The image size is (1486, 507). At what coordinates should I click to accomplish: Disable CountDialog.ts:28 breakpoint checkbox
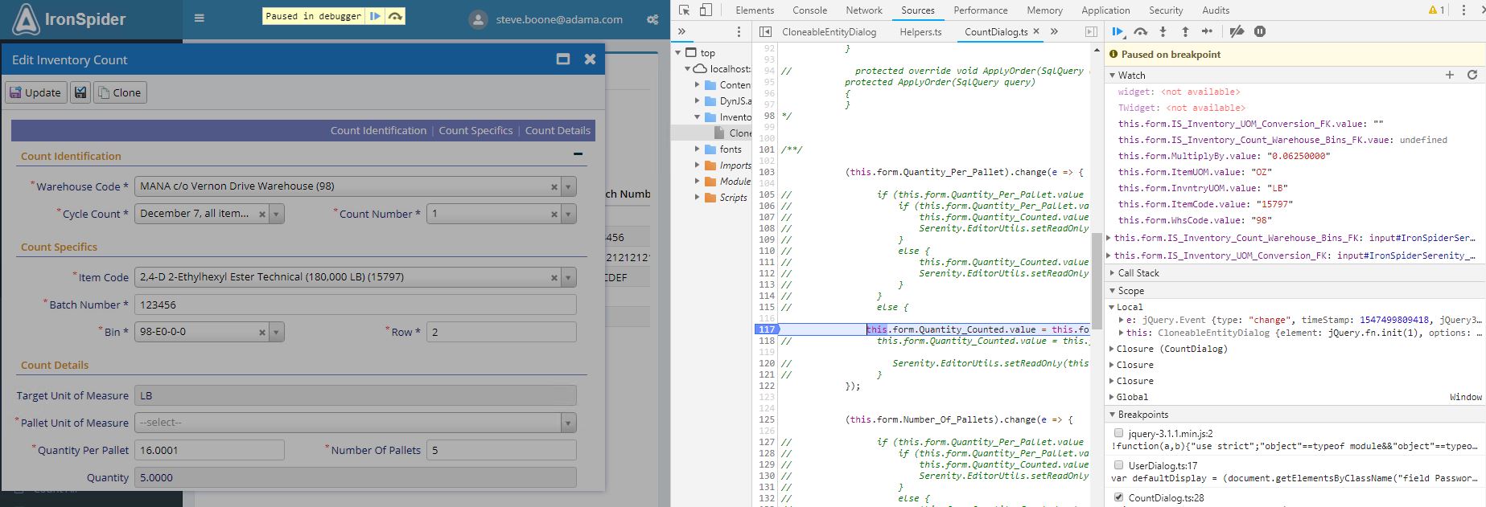1118,497
